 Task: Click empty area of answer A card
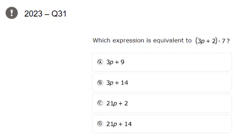point(178,62)
